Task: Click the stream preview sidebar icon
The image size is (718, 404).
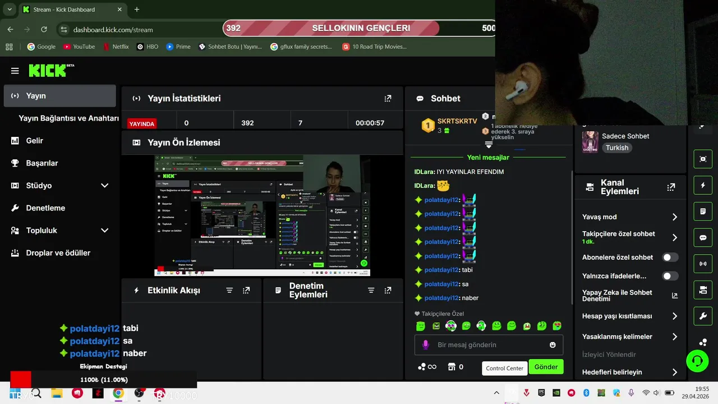Action: [x=703, y=159]
